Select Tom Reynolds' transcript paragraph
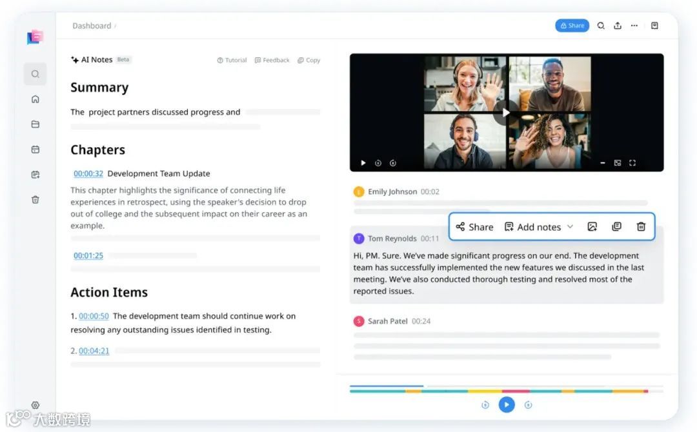The image size is (697, 432). click(499, 273)
